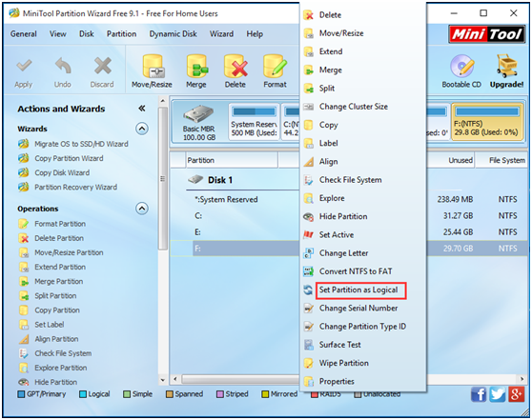
Task: Open Copy Disk Wizard link
Action: click(x=62, y=172)
